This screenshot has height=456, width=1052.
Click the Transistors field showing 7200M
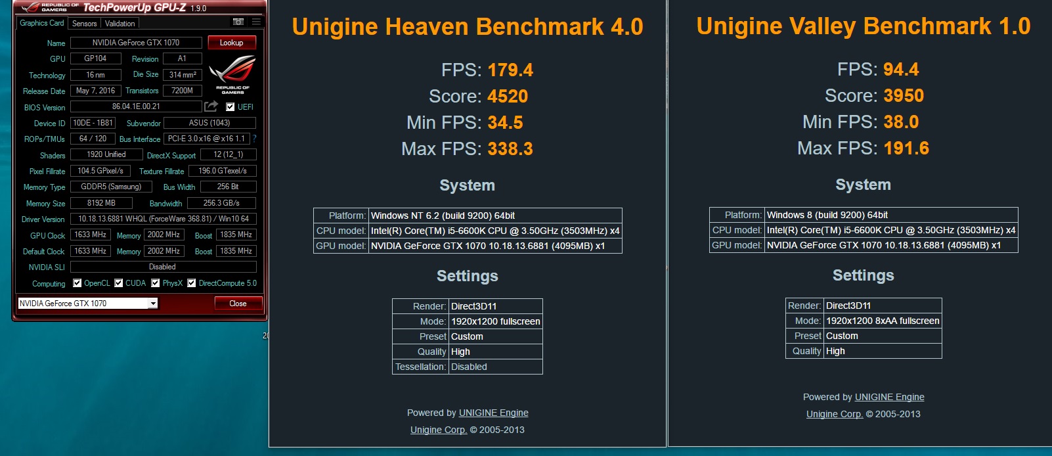point(183,91)
